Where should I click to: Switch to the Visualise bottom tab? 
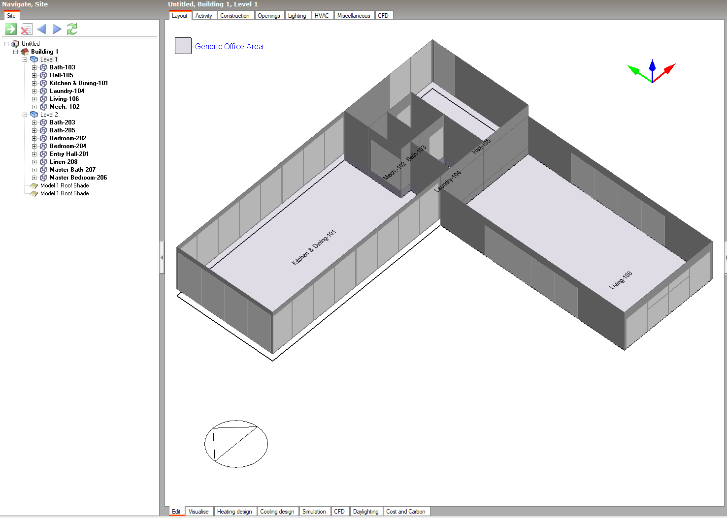(198, 512)
